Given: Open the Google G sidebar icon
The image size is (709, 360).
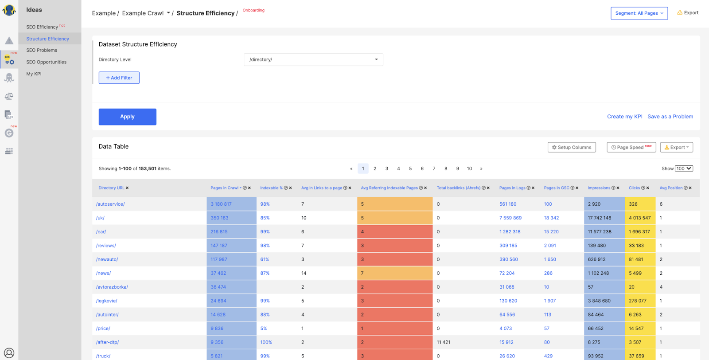Looking at the screenshot, I should point(9,133).
